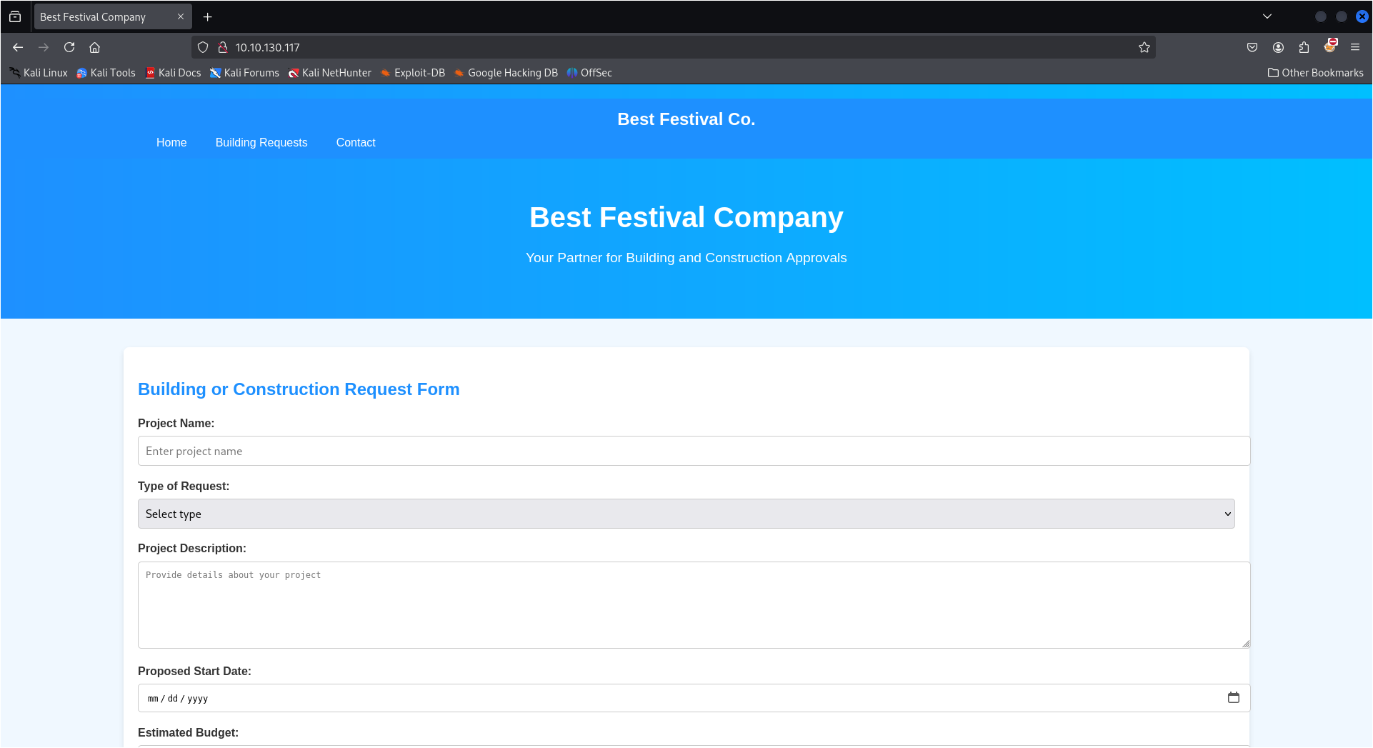Open the Building Requests page

(261, 142)
